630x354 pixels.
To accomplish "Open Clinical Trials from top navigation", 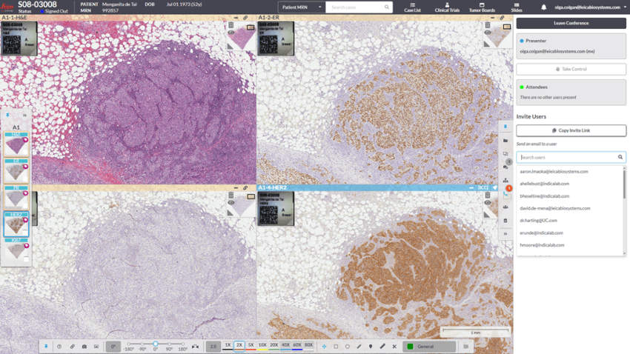I will (x=447, y=7).
